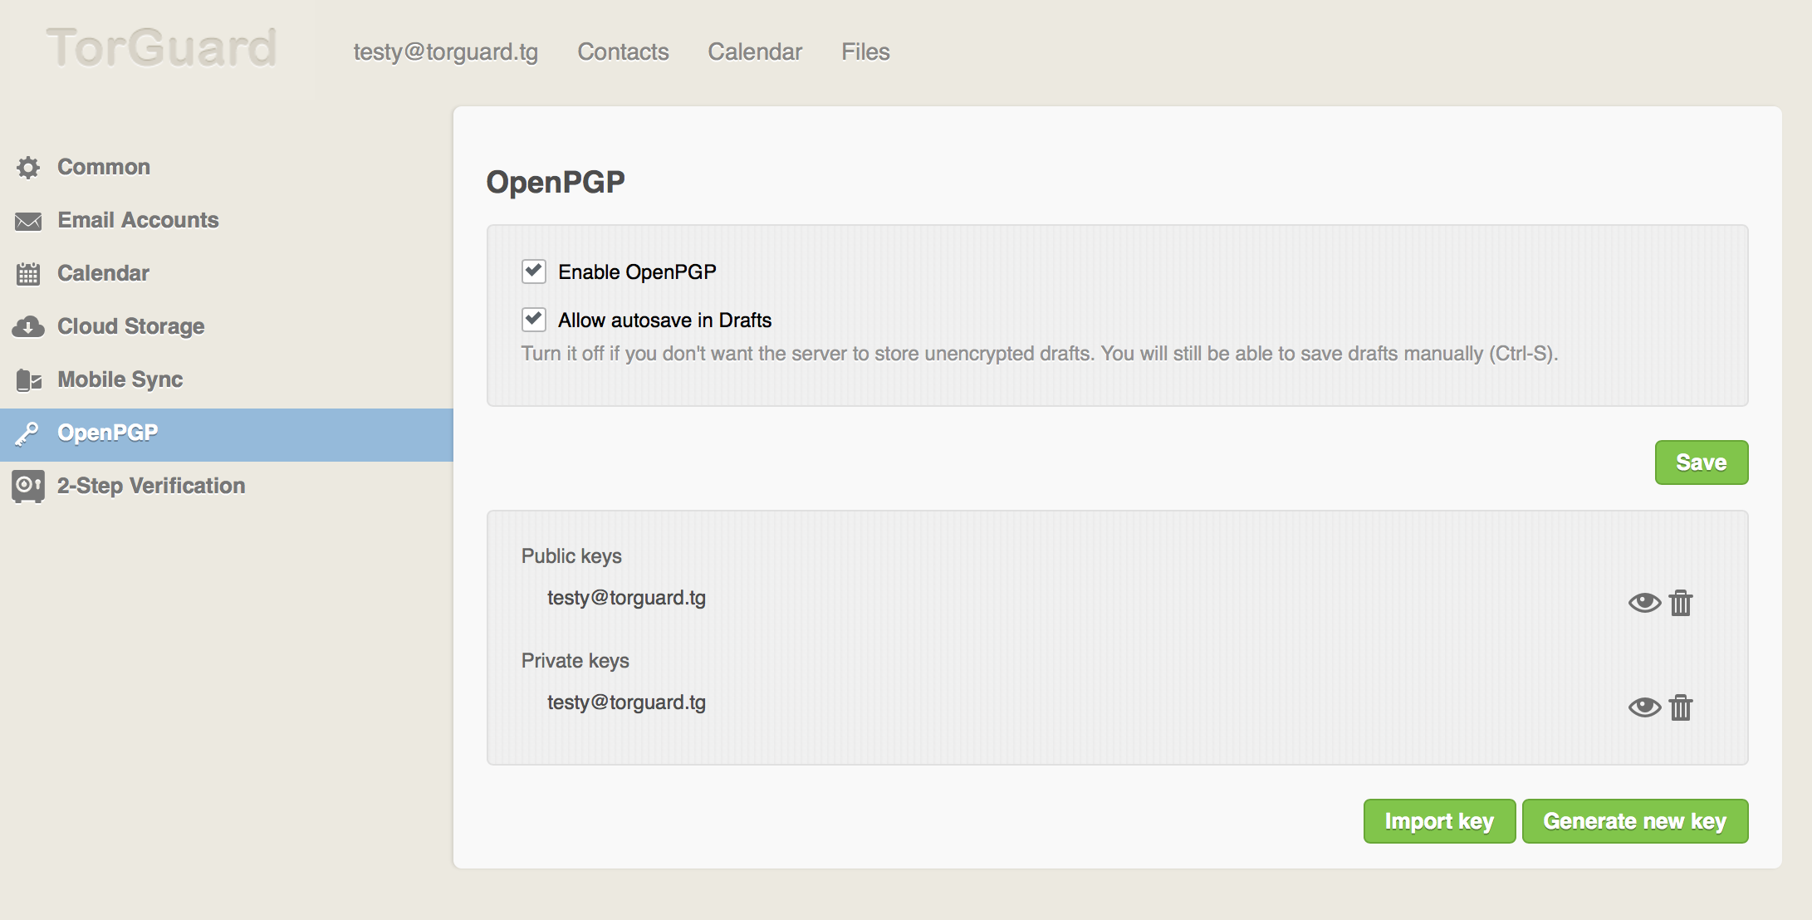Open the Common settings tab label

(104, 167)
